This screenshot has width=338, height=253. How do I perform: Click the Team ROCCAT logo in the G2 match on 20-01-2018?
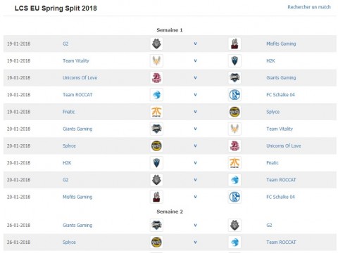pos(234,180)
